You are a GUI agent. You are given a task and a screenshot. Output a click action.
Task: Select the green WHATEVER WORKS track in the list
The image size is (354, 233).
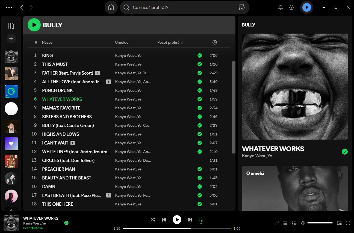pyautogui.click(x=62, y=99)
